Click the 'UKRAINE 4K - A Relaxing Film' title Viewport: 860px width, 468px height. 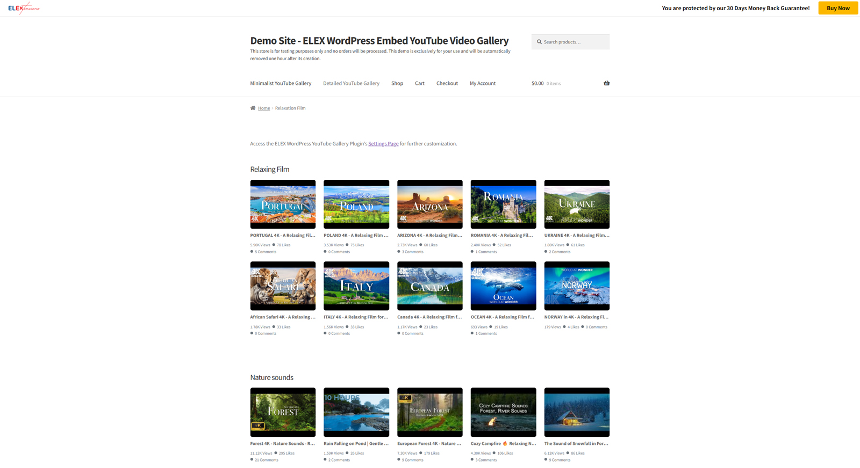(x=577, y=236)
